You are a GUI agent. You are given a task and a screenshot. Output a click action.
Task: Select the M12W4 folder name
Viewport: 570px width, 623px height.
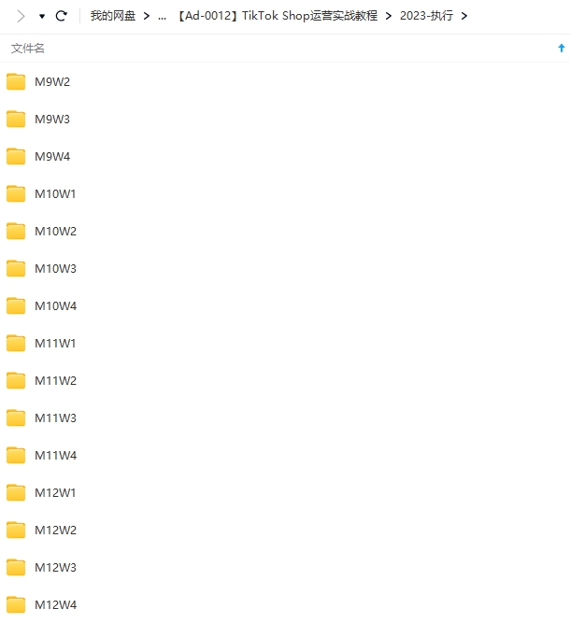point(55,604)
